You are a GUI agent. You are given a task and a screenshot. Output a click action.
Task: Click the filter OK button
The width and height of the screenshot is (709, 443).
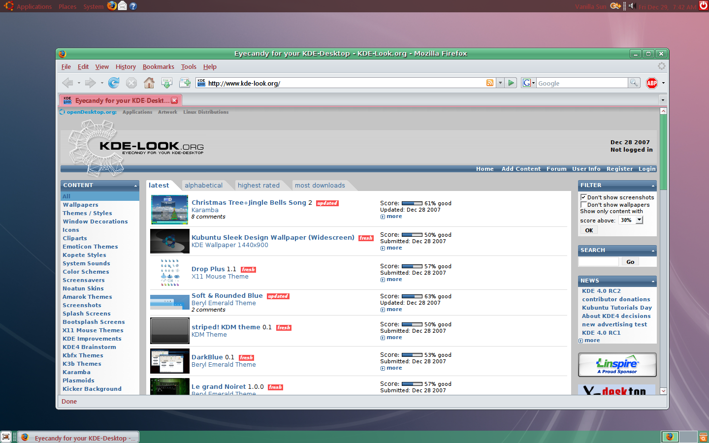click(x=589, y=230)
